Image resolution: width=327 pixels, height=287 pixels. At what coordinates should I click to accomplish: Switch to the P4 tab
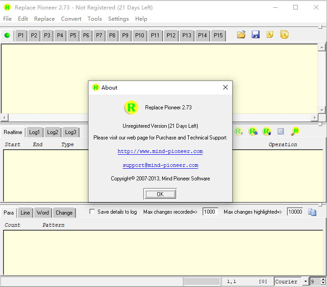60,35
